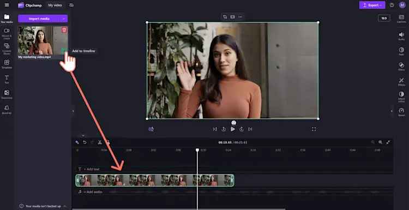Open the user account avatar
The width and height of the screenshot is (409, 210).
tap(402, 5)
